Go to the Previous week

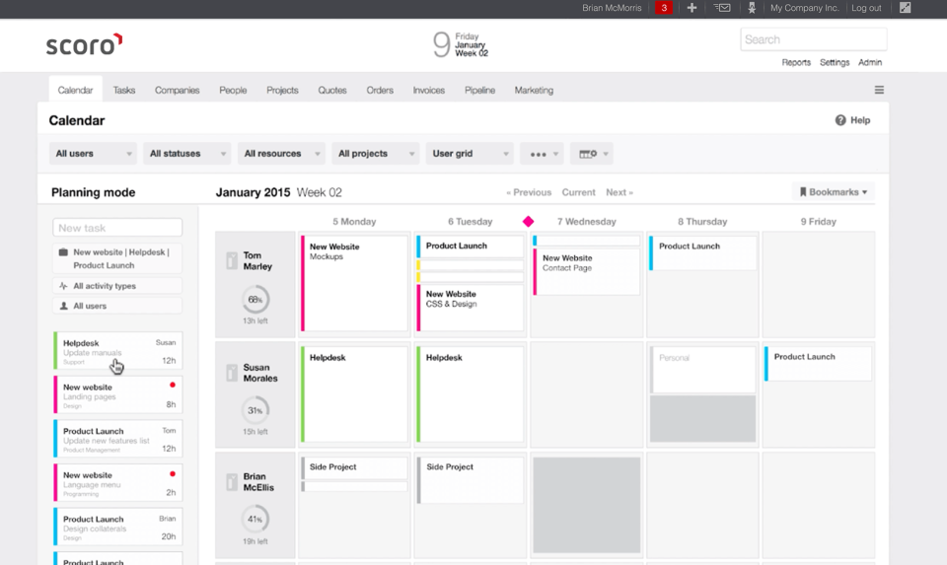[529, 192]
